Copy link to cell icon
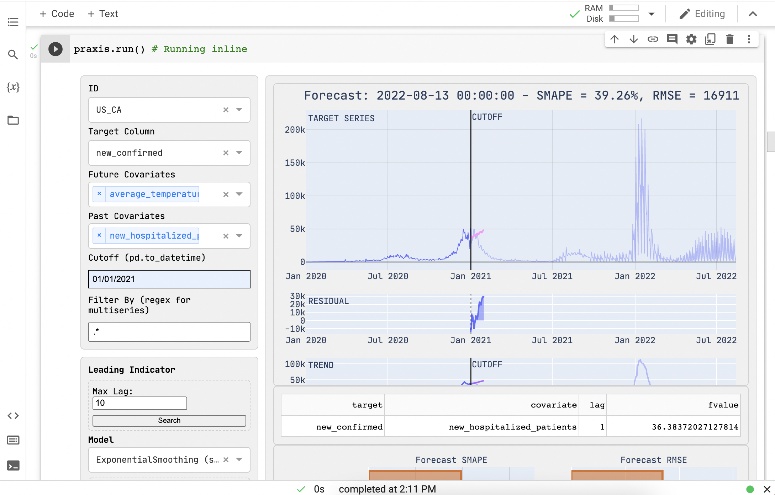The image size is (775, 495). 653,39
